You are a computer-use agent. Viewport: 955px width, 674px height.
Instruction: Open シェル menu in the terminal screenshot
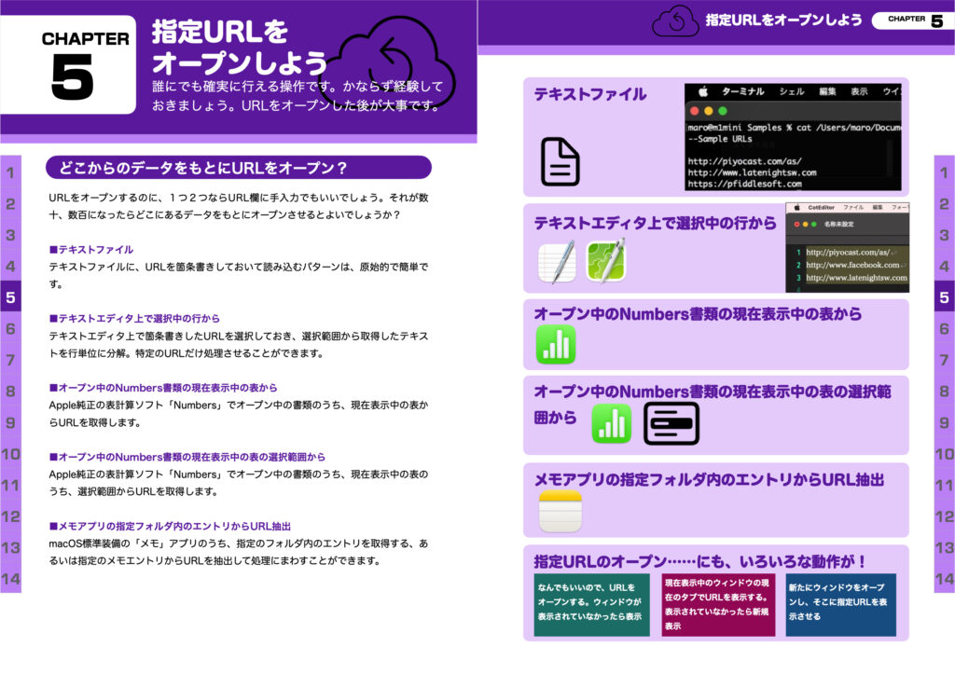point(791,91)
